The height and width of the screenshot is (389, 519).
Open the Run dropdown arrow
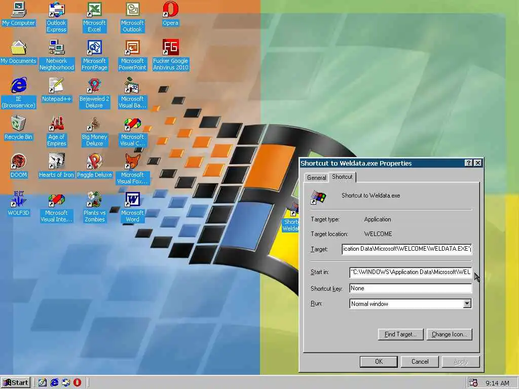point(467,304)
